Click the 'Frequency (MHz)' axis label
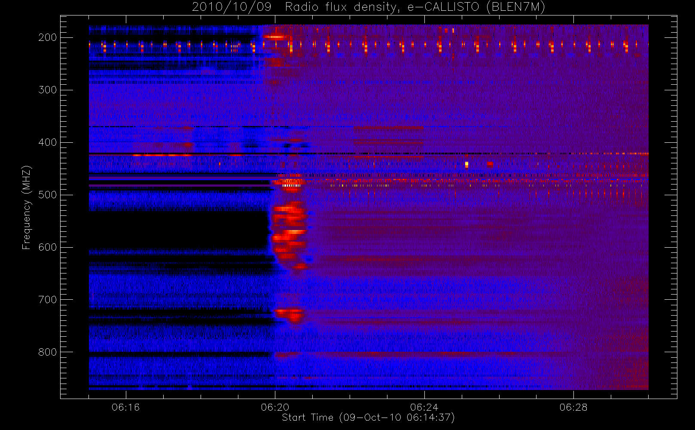 (x=27, y=207)
